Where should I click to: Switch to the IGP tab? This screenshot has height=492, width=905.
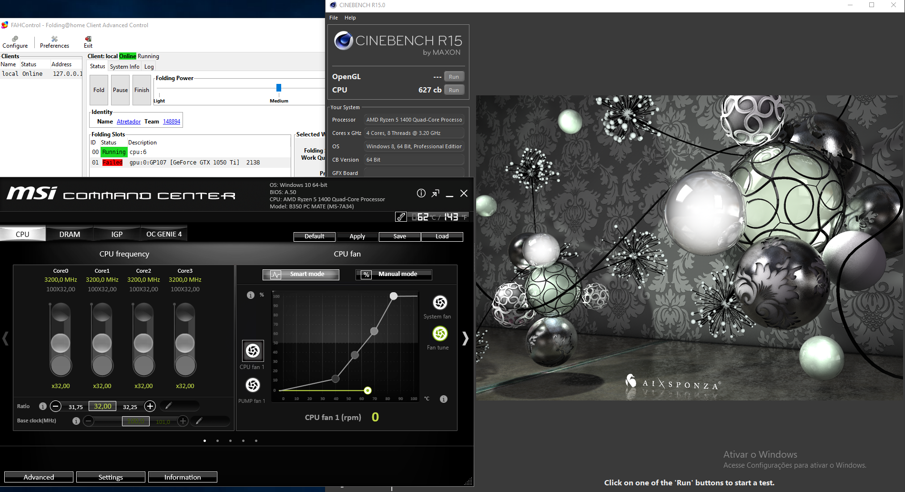point(117,234)
